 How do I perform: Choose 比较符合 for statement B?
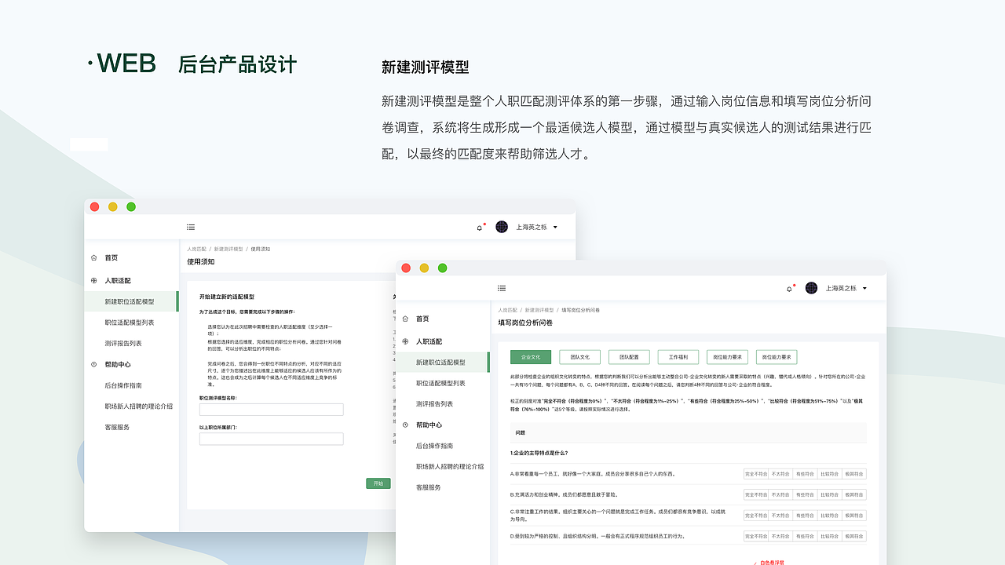click(830, 494)
